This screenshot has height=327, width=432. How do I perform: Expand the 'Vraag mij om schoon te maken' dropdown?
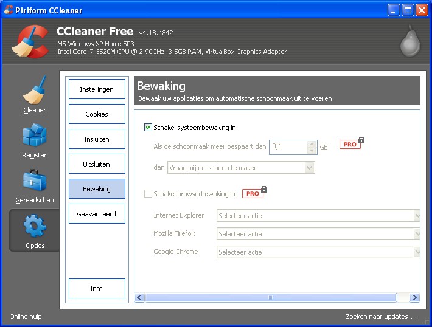coord(241,168)
